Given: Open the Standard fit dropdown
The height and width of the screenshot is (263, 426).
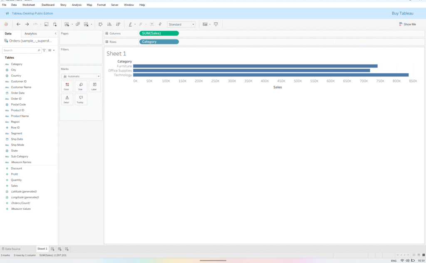Looking at the screenshot, I should point(181,25).
